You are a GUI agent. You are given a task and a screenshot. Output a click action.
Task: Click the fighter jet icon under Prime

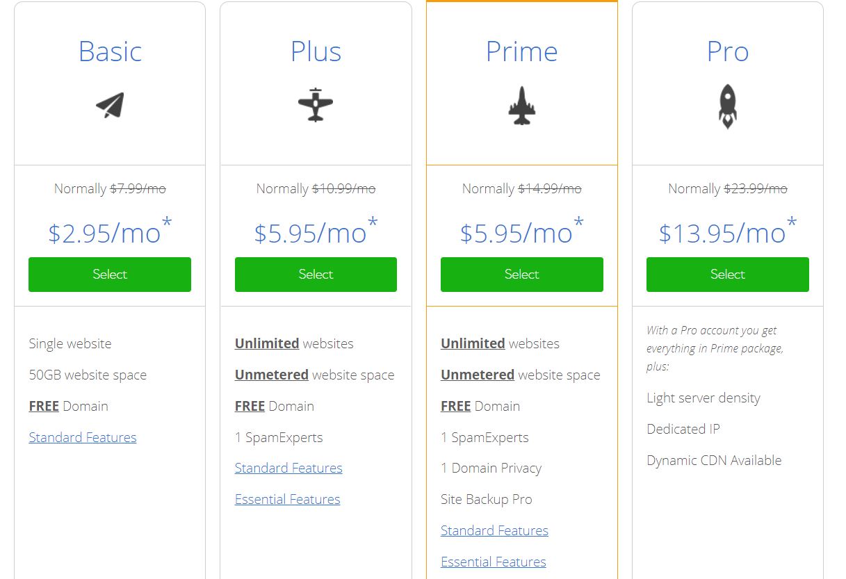pyautogui.click(x=521, y=106)
